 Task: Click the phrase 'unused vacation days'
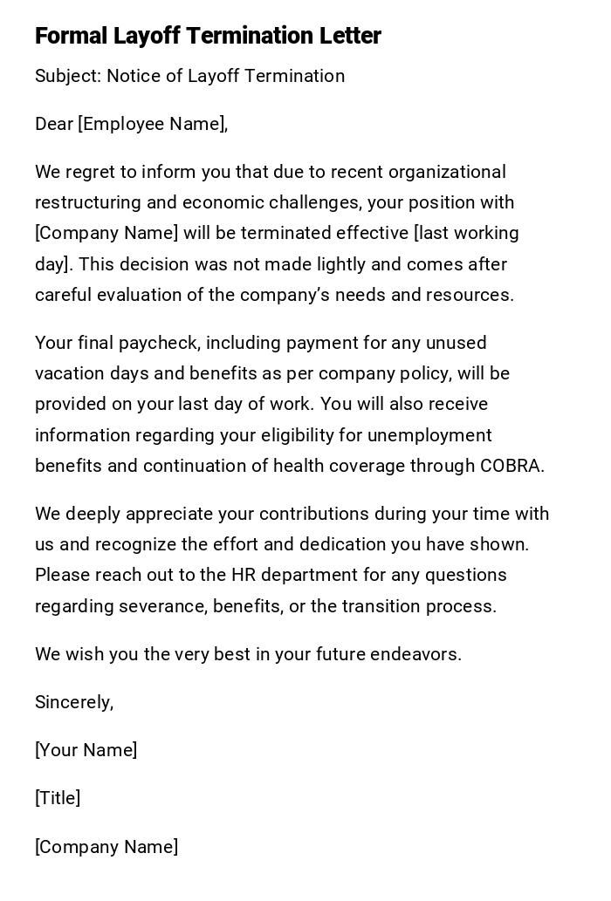coord(455,343)
